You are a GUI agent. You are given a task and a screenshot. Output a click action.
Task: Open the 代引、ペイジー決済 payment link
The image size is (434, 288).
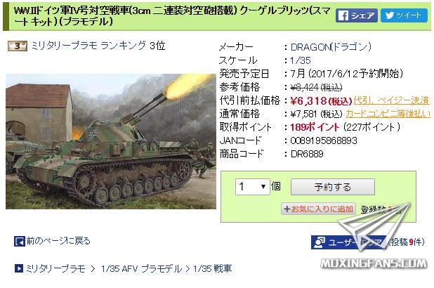click(x=392, y=100)
